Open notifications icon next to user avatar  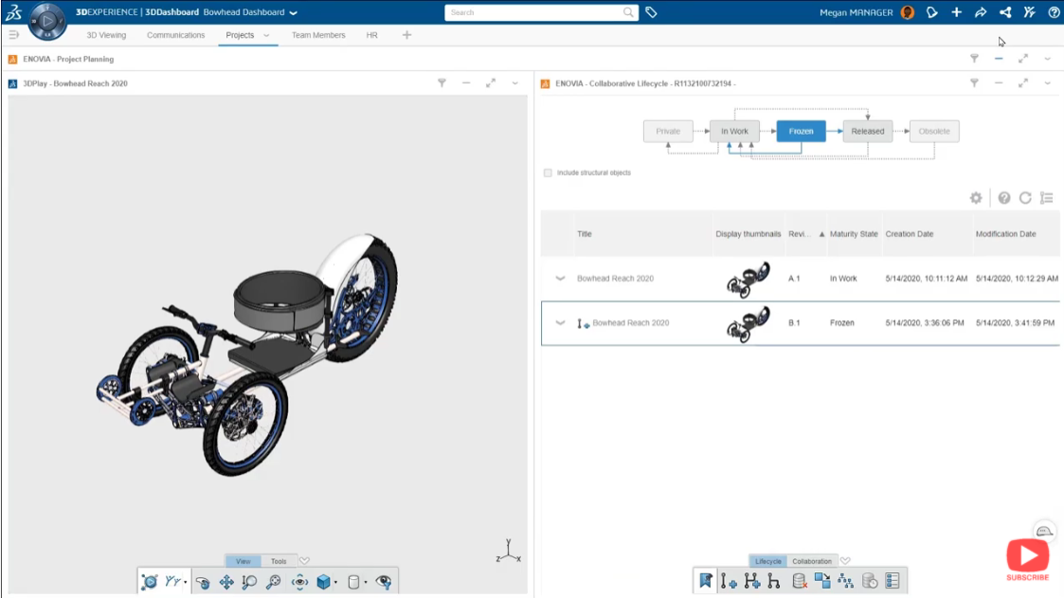(x=931, y=12)
